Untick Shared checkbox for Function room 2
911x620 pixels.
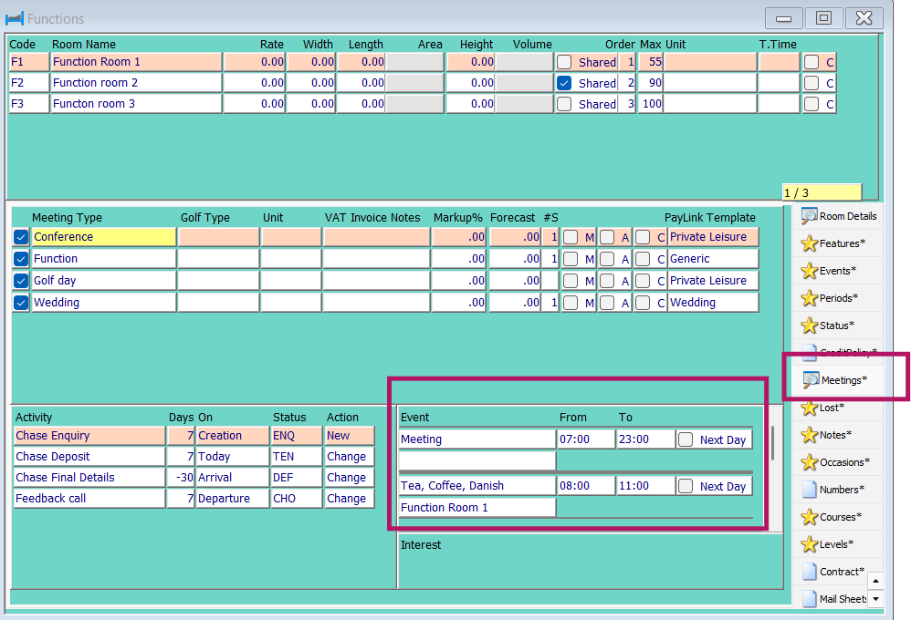(564, 83)
